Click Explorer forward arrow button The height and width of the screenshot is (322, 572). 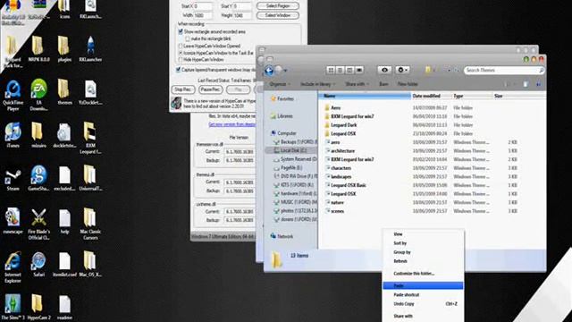[278, 70]
